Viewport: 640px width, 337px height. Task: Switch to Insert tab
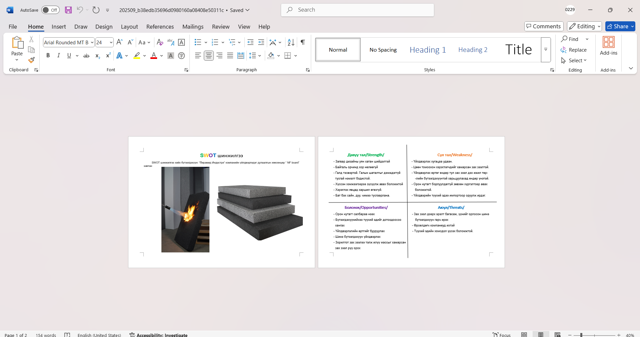point(59,27)
